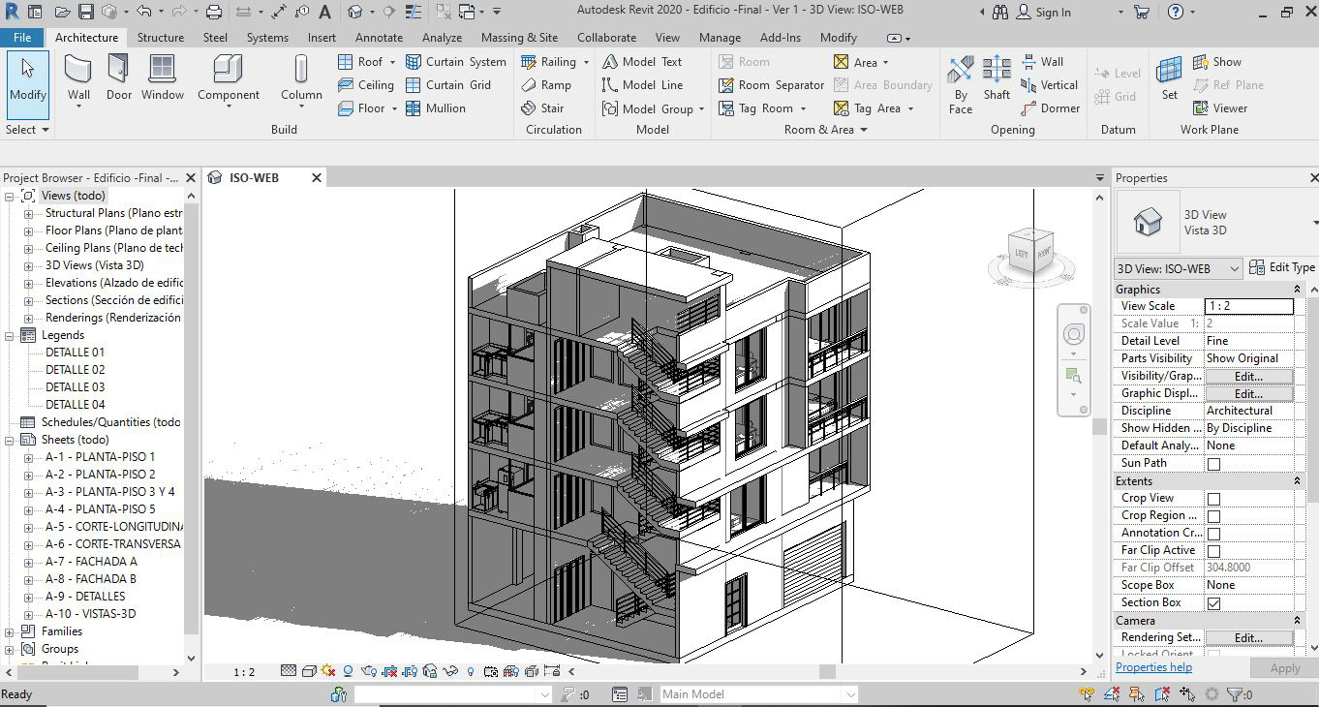Select the Wall tool in Build panel
The image size is (1319, 707).
click(x=78, y=77)
